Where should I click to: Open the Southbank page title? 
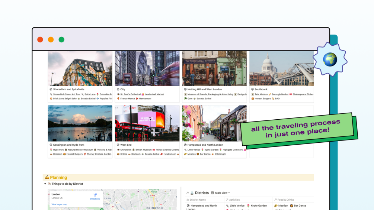(261, 89)
